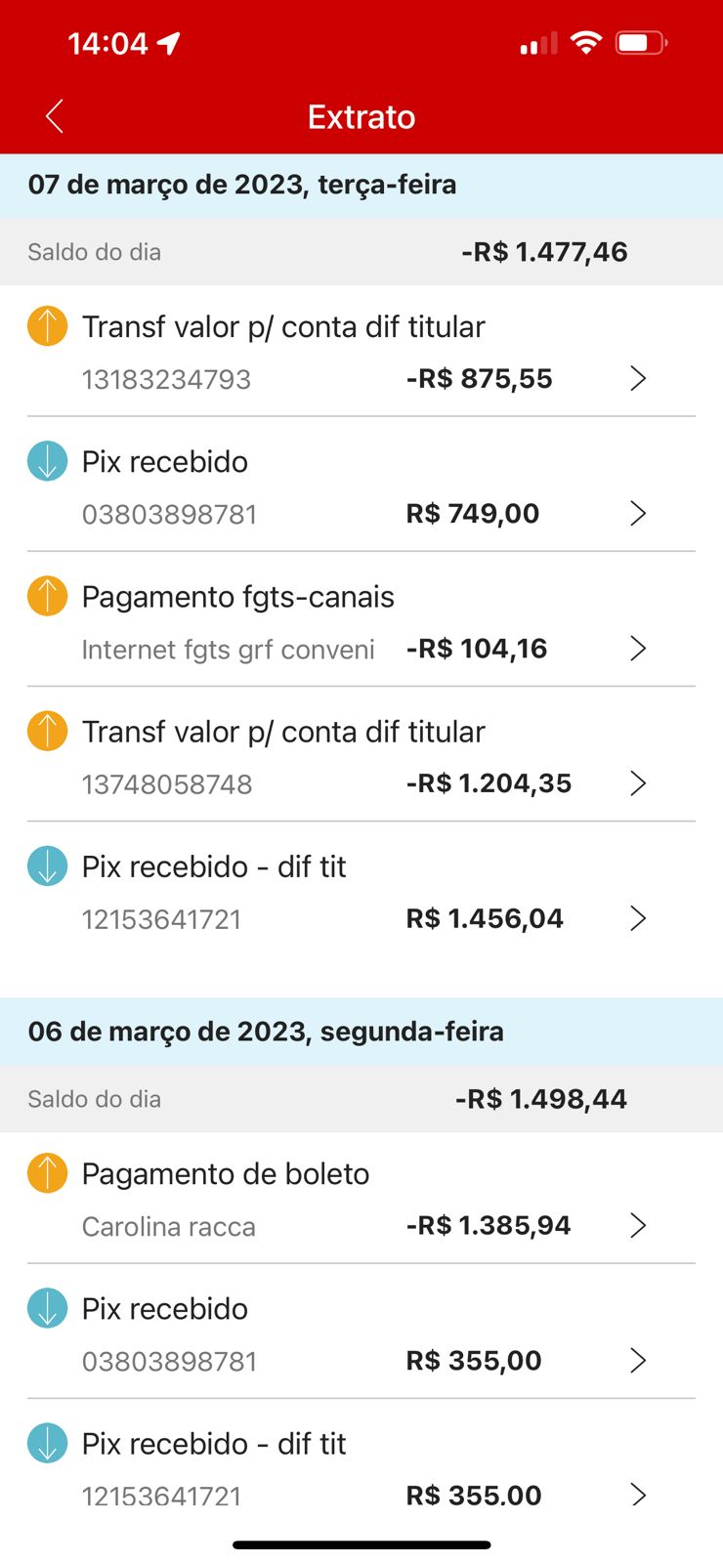Open chevron for R$ 749,00 Pix recebido
This screenshot has width=723, height=1563.
coord(638,513)
